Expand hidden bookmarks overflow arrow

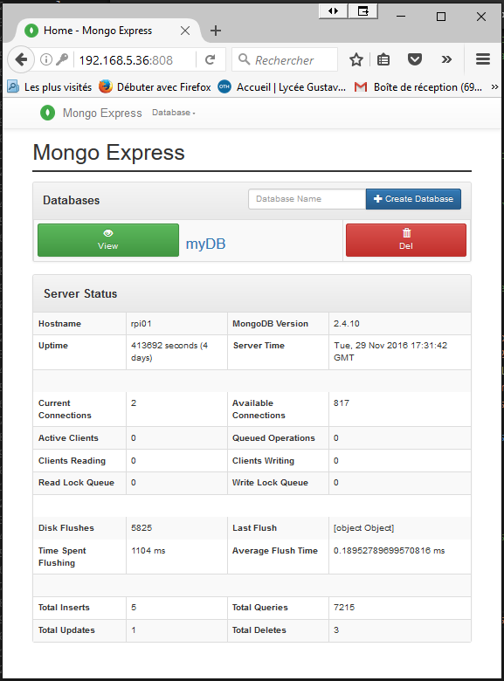(494, 86)
